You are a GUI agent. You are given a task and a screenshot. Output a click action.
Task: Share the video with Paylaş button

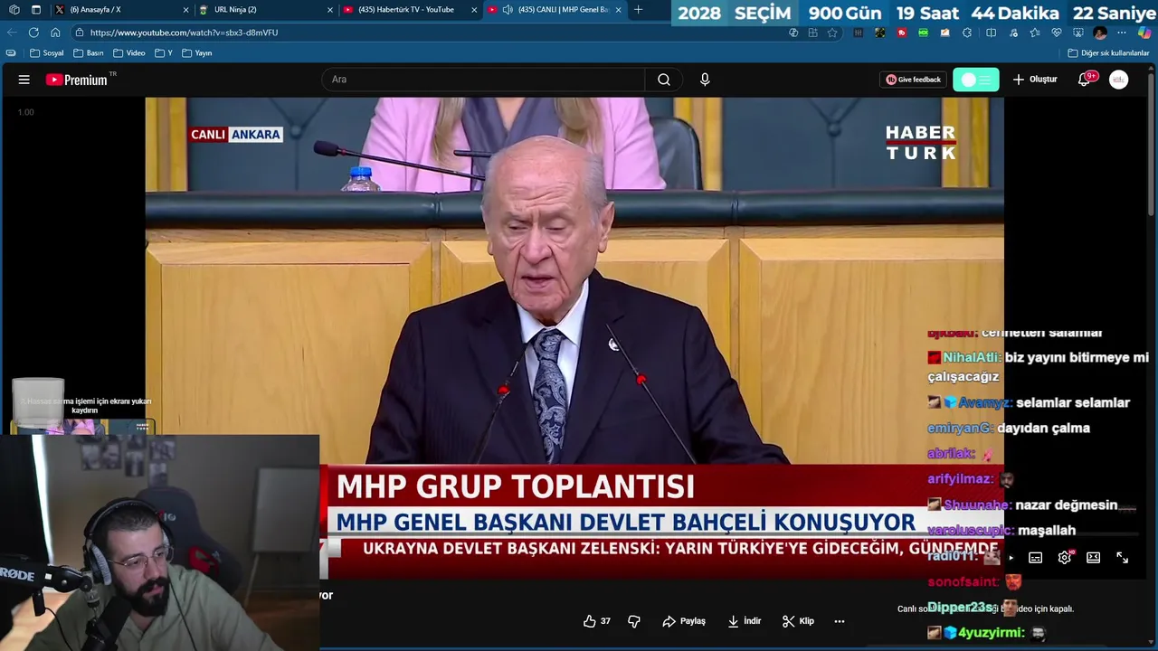(684, 621)
